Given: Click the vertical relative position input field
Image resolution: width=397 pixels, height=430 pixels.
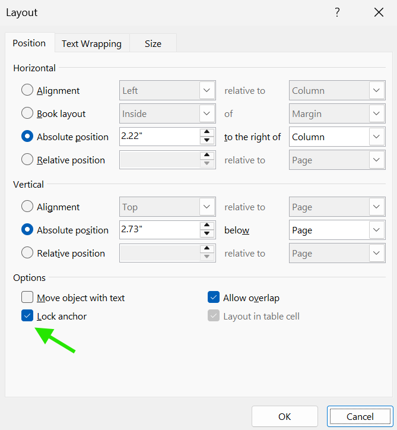Looking at the screenshot, I should (x=160, y=253).
